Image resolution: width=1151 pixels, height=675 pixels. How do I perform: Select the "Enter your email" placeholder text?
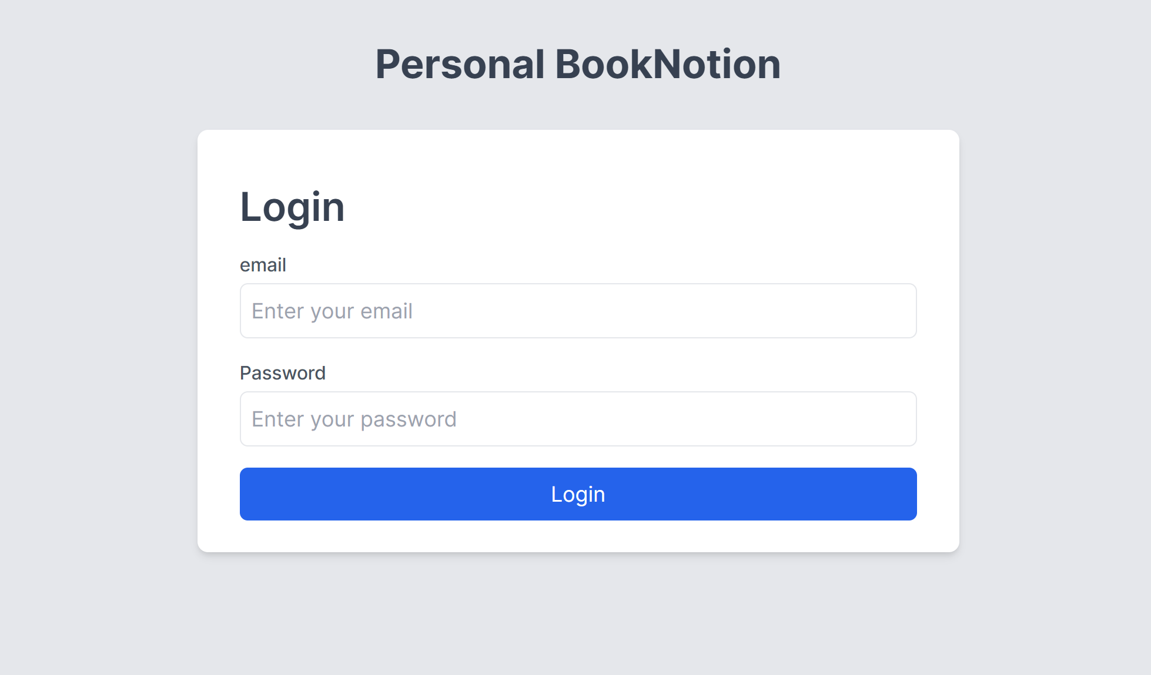pyautogui.click(x=332, y=311)
